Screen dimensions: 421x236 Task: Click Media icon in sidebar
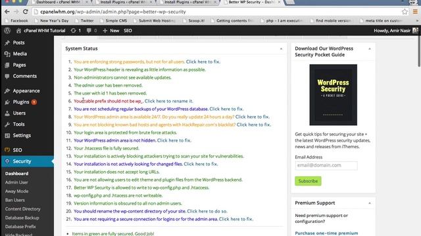click(7, 54)
